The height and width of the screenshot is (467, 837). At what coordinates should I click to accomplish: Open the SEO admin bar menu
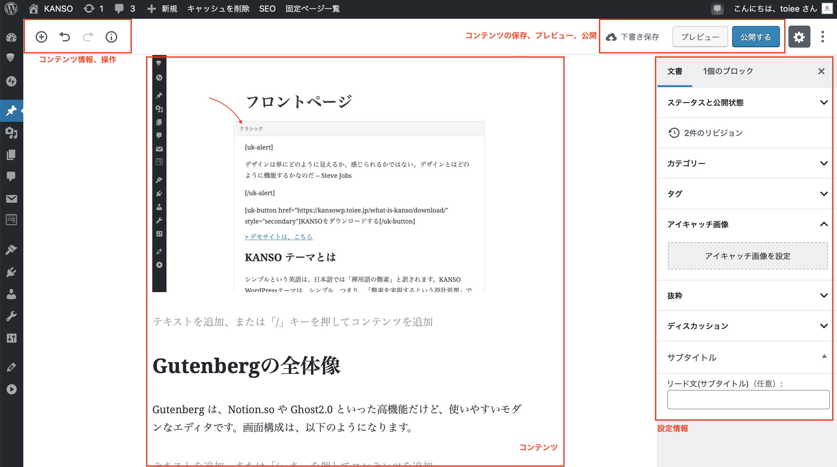(267, 9)
